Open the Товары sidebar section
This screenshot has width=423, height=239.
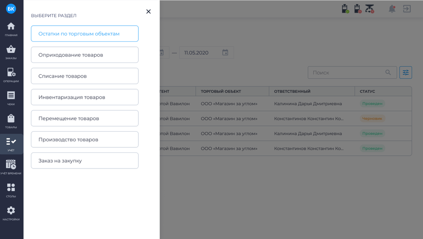click(11, 121)
